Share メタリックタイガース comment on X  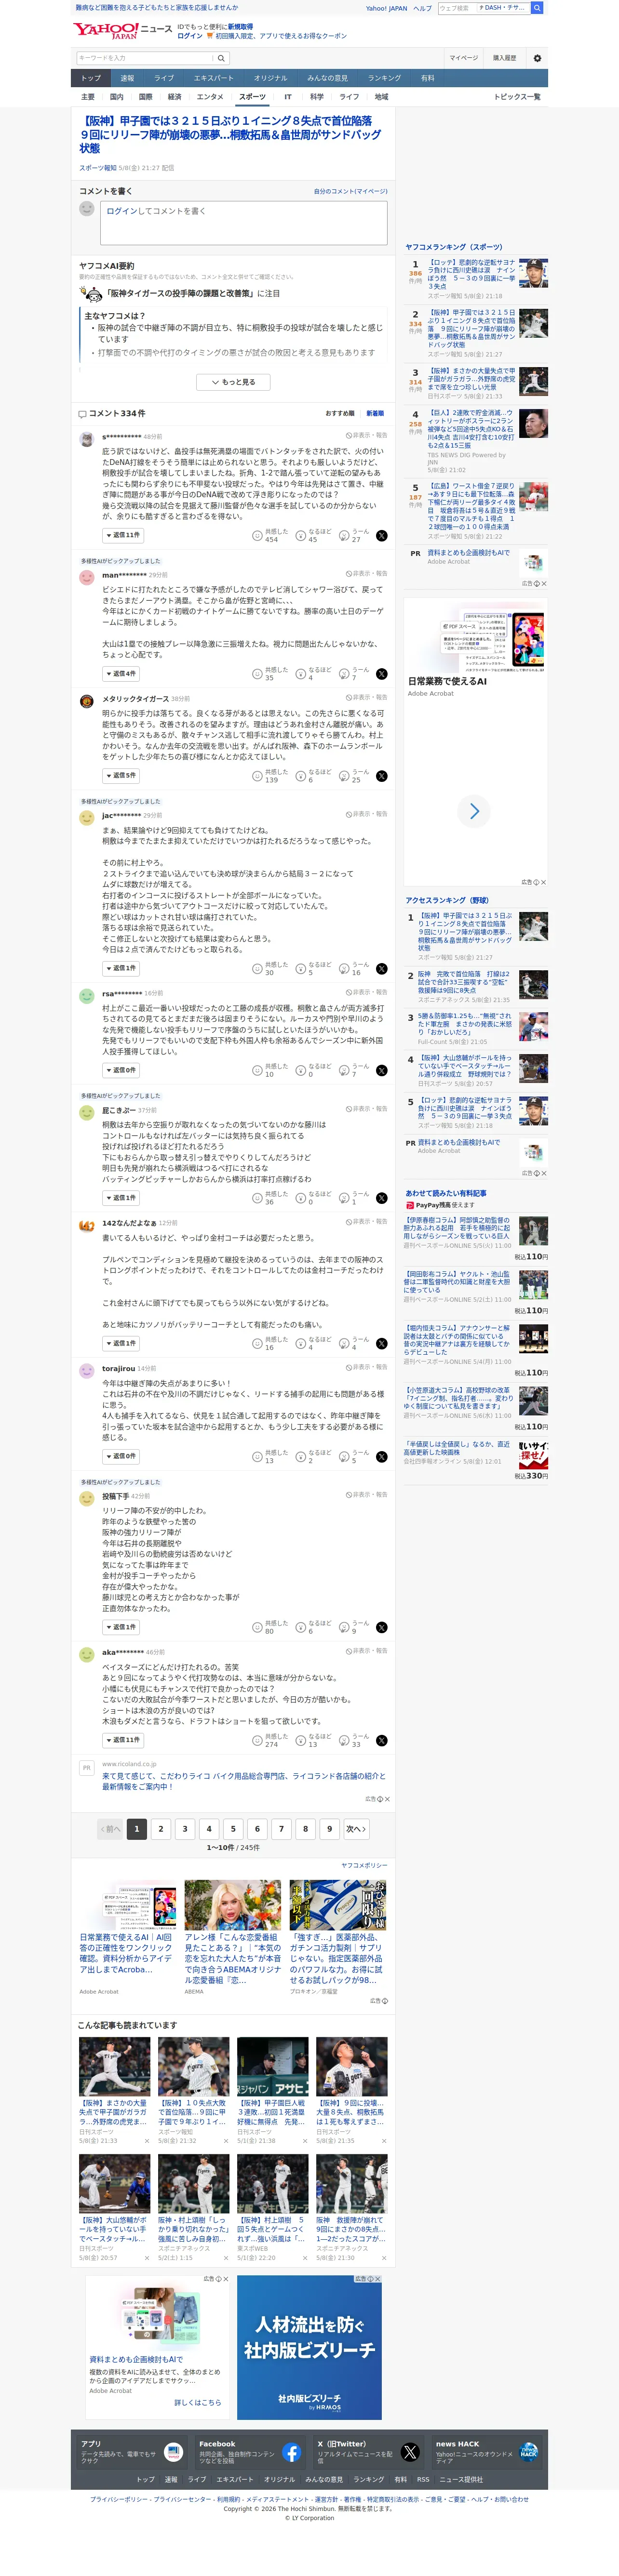(381, 776)
